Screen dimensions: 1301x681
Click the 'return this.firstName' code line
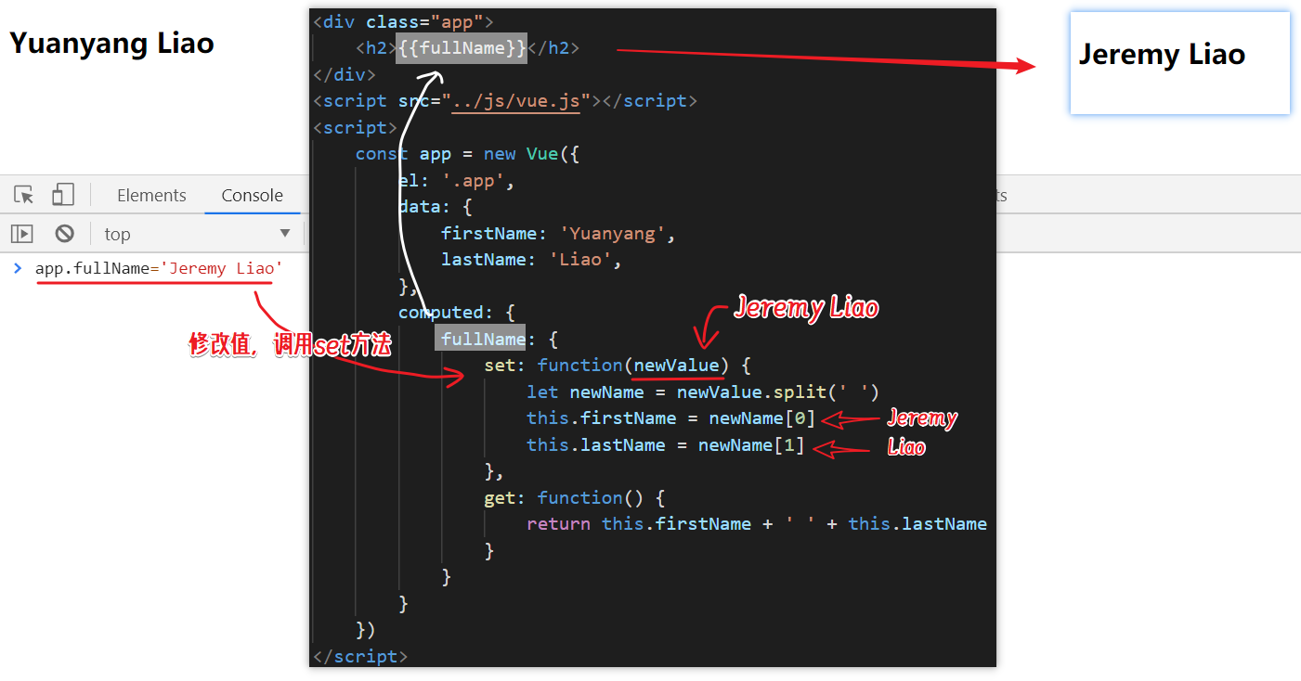point(757,524)
